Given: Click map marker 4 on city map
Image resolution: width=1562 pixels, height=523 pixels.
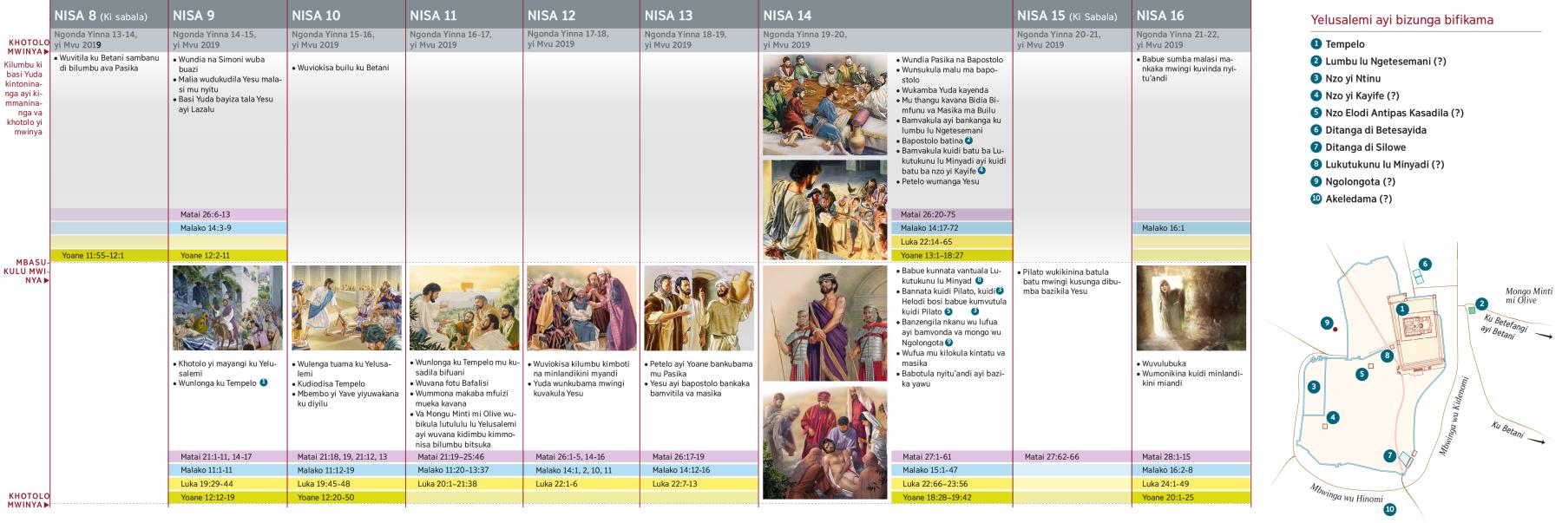Looking at the screenshot, I should coord(1333,417).
